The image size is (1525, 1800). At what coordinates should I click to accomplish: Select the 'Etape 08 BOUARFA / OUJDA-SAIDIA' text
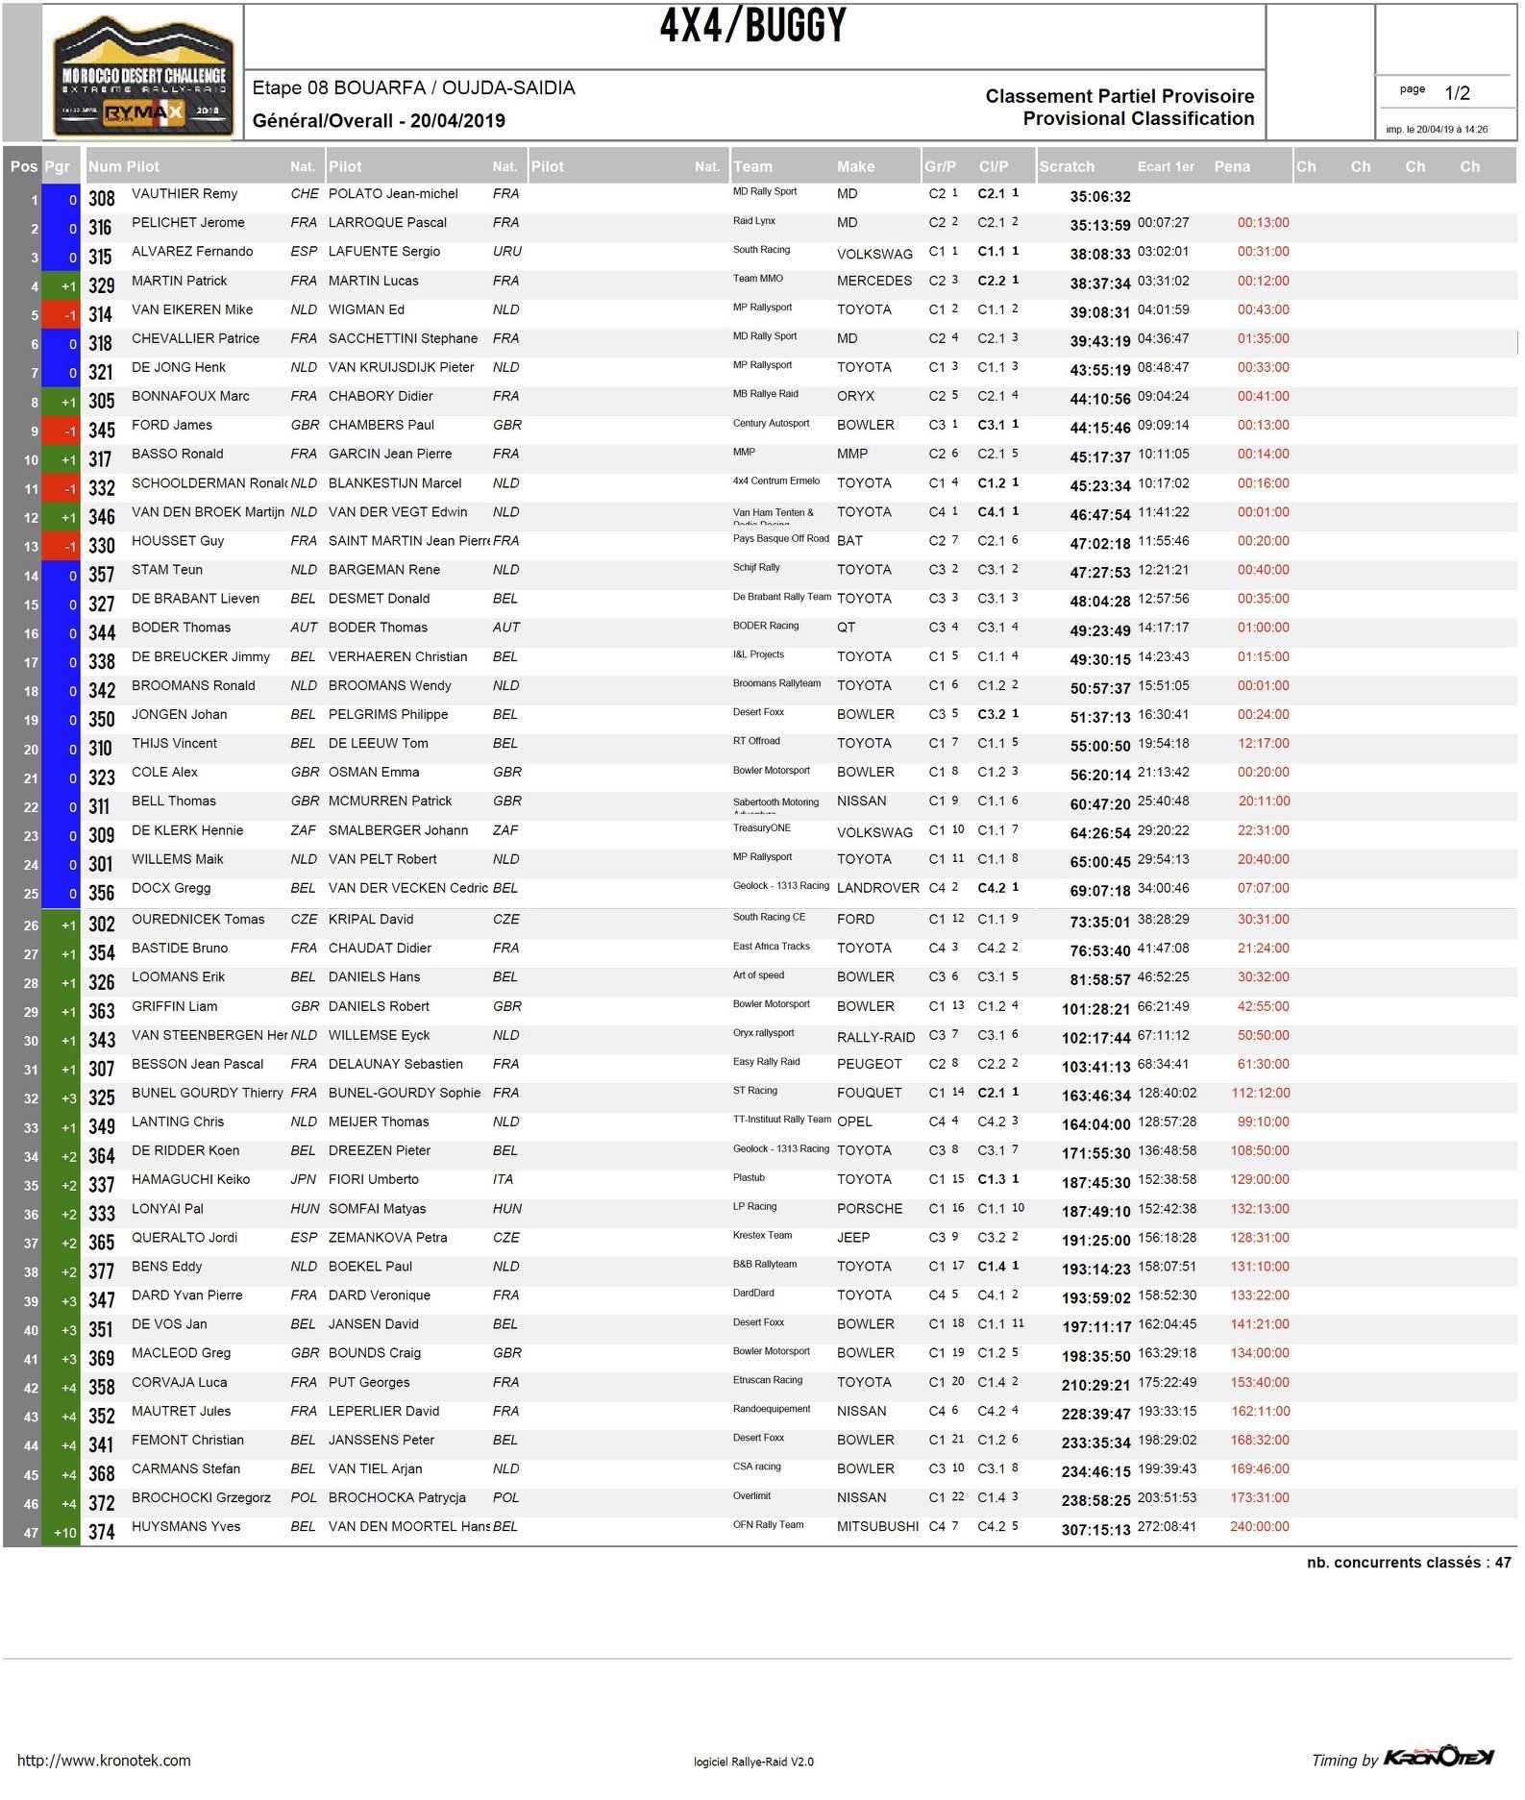pos(413,87)
